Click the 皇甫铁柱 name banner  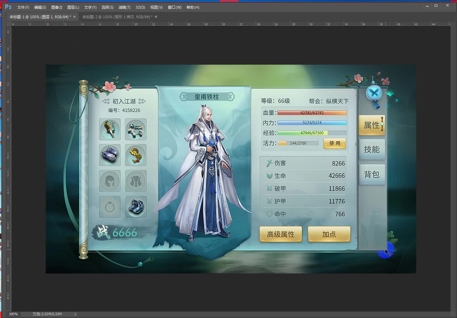(x=207, y=97)
